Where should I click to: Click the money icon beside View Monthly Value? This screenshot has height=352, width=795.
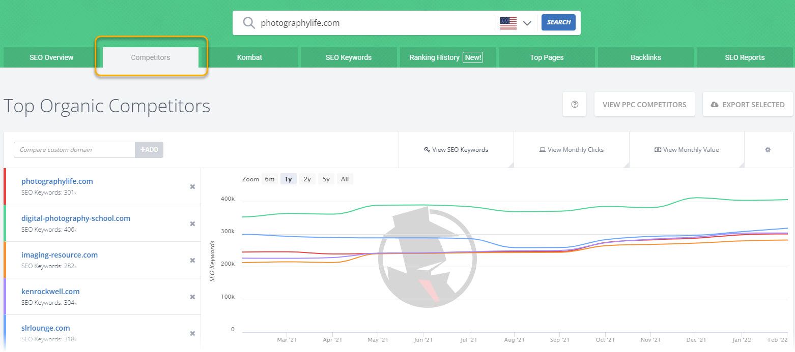coord(658,150)
